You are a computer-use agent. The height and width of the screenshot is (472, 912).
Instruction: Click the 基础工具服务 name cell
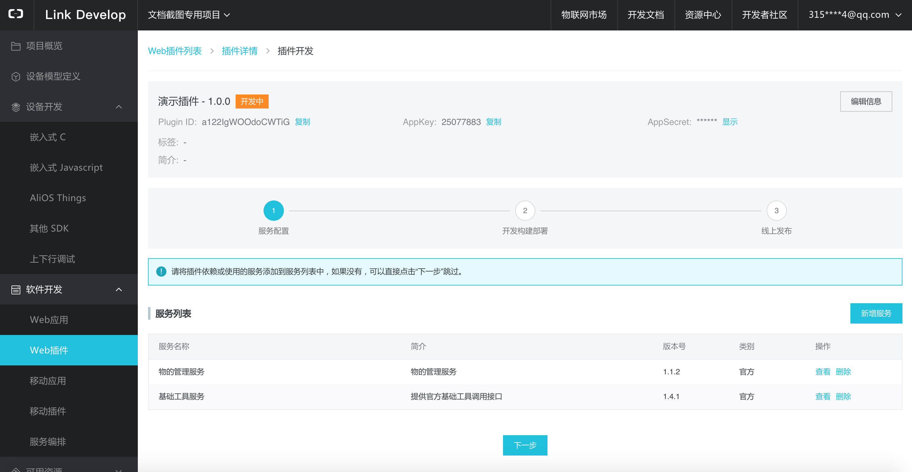click(182, 397)
